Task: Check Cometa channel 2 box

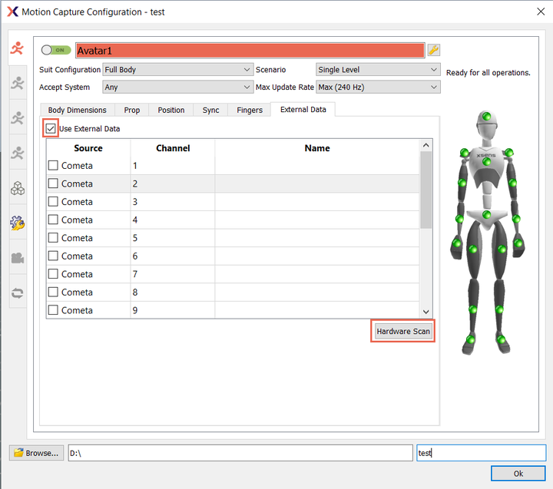Action: click(x=53, y=183)
